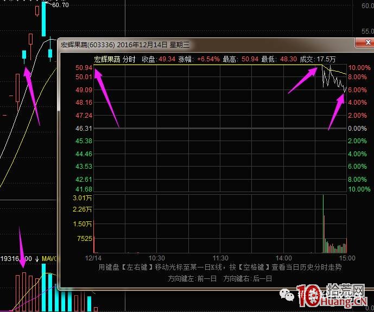
Task: Click the 12/14 date label on time axis
Action: tap(93, 258)
